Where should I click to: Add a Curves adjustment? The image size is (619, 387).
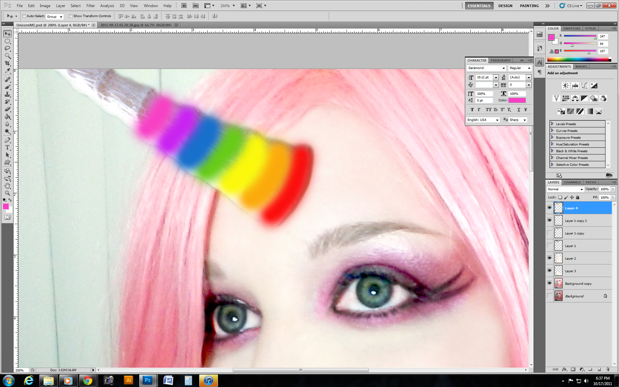tap(584, 85)
